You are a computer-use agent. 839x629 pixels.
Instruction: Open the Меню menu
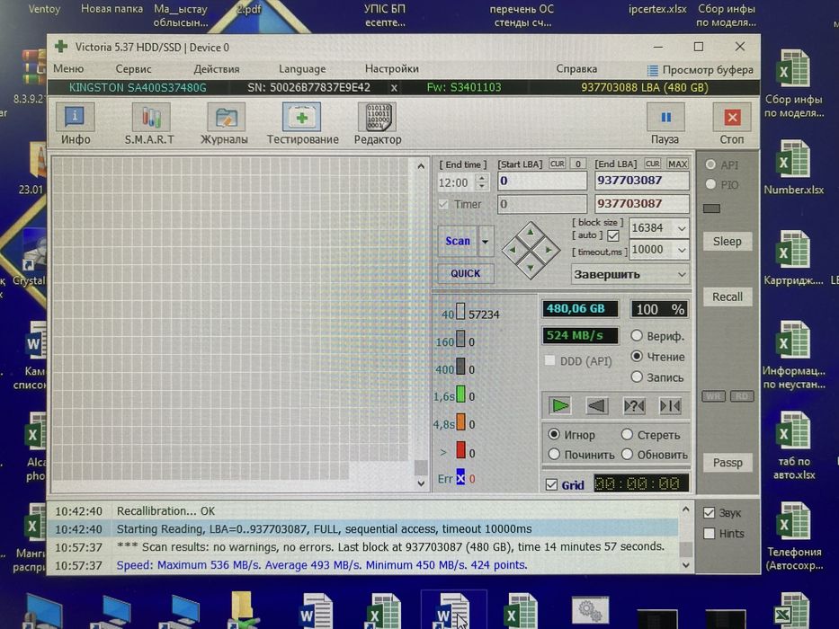68,69
